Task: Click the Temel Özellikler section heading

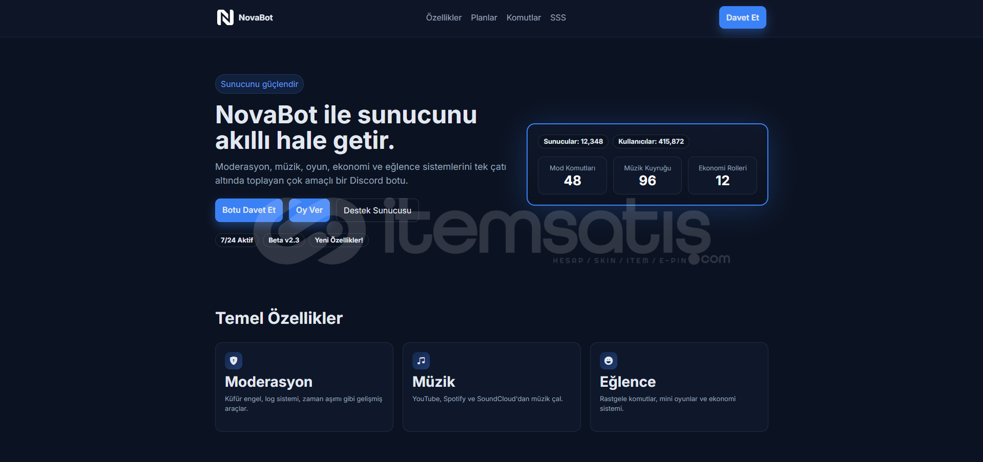Action: [279, 318]
